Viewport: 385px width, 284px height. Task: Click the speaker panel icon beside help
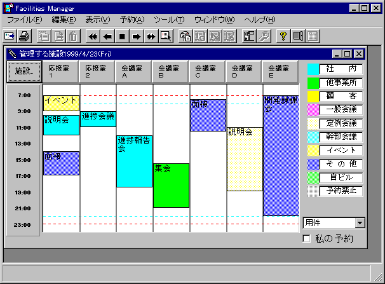298,36
